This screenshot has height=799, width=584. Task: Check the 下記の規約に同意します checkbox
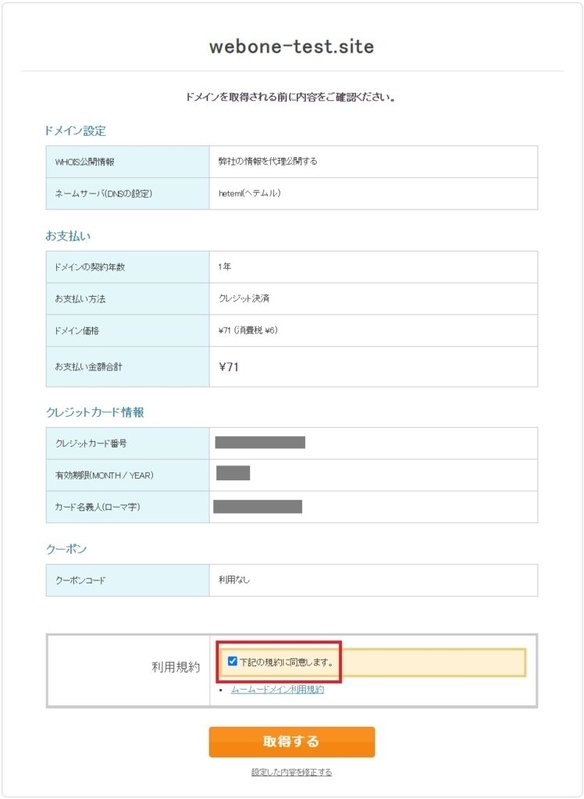click(x=233, y=661)
